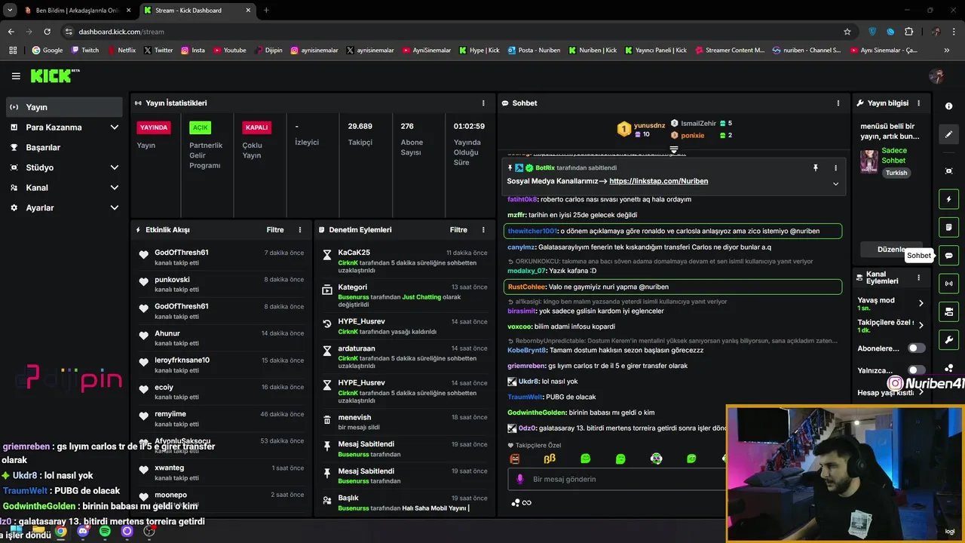Click the browser address bar
The image size is (965, 543).
point(452,32)
